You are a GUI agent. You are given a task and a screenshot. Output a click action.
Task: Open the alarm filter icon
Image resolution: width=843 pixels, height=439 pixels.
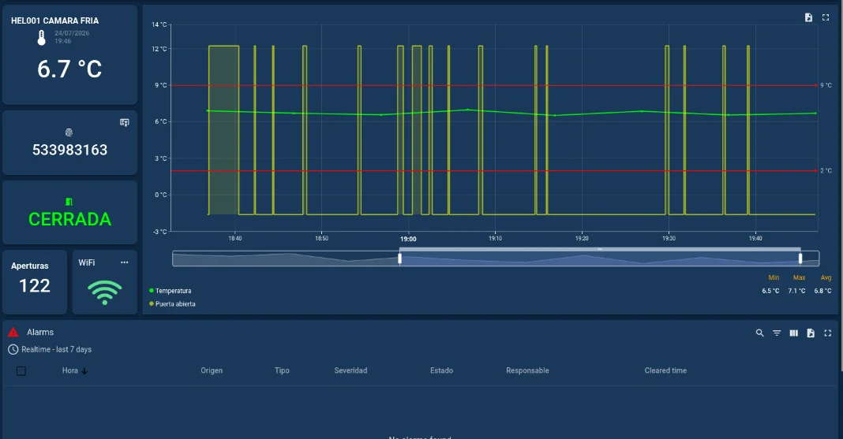coord(777,333)
